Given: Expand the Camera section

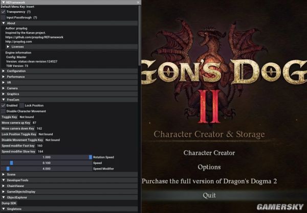Looking at the screenshot, I should click(x=69, y=88).
